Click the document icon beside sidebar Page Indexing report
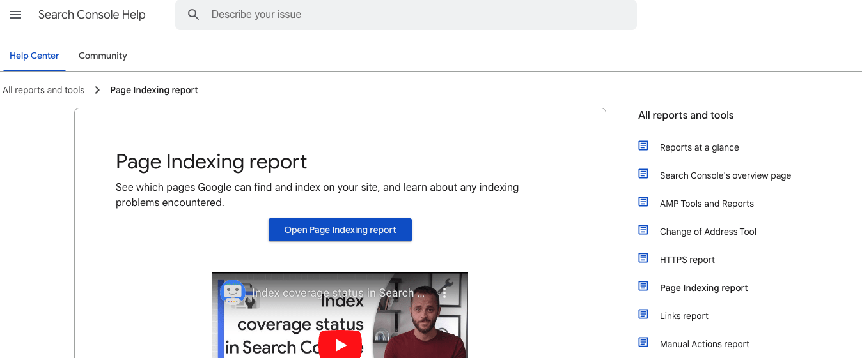Image resolution: width=862 pixels, height=358 pixels. pyautogui.click(x=643, y=287)
